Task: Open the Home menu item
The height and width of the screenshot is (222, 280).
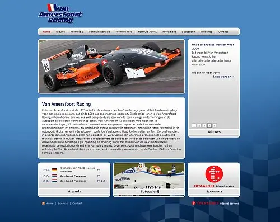Action: [x=46, y=32]
